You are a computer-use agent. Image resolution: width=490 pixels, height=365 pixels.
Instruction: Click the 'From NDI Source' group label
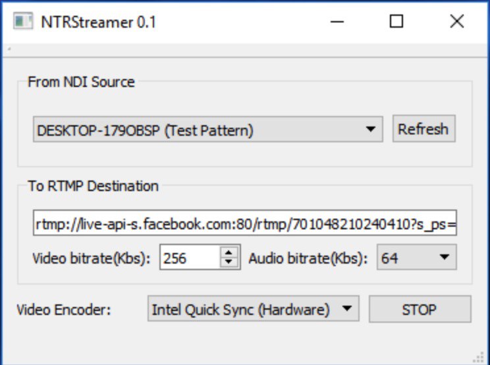[81, 82]
